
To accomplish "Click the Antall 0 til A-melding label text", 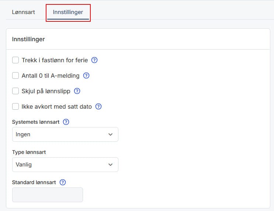I will click(51, 76).
